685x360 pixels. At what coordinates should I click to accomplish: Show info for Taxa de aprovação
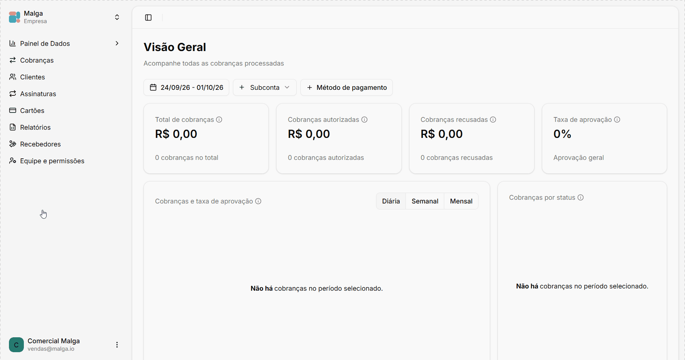point(617,120)
